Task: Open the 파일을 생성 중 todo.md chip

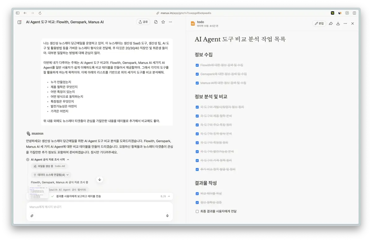Action: click(50, 166)
